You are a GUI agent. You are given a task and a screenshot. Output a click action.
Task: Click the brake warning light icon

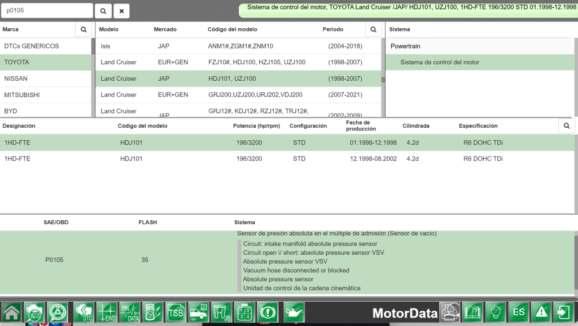268,312
